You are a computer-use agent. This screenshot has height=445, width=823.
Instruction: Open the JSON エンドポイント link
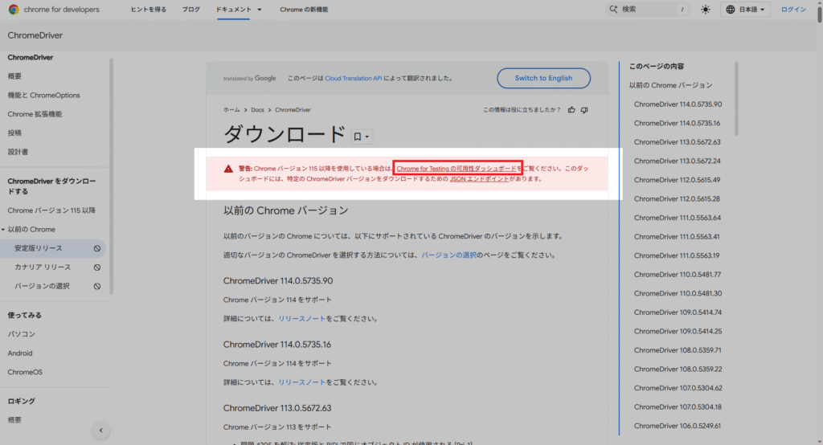479,179
